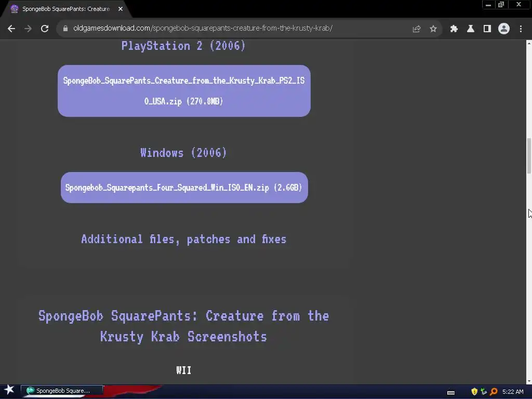Close the SpongeBob SquarePants browser tab
The width and height of the screenshot is (532, 399).
(x=121, y=9)
